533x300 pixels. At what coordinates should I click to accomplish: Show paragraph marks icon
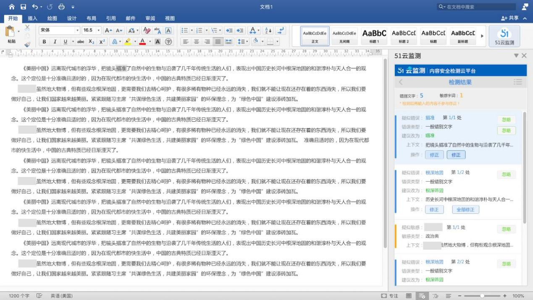[x=281, y=30]
